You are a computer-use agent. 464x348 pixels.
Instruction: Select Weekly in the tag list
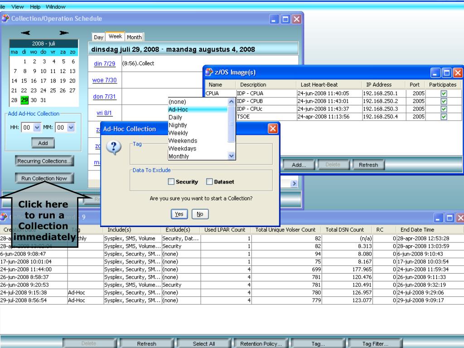pyautogui.click(x=198, y=133)
